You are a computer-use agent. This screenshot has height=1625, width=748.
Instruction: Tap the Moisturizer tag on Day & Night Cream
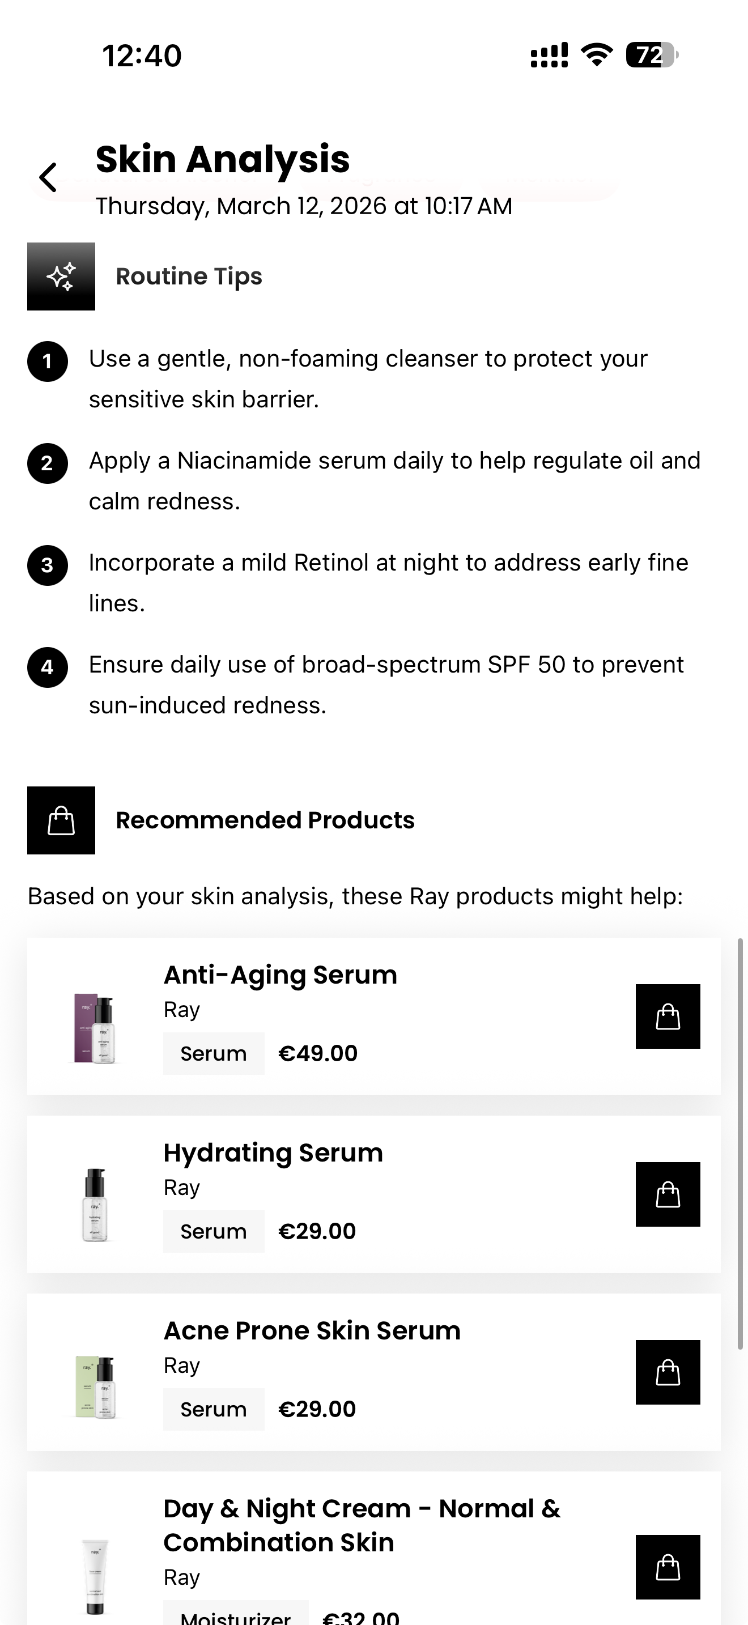point(235,1615)
